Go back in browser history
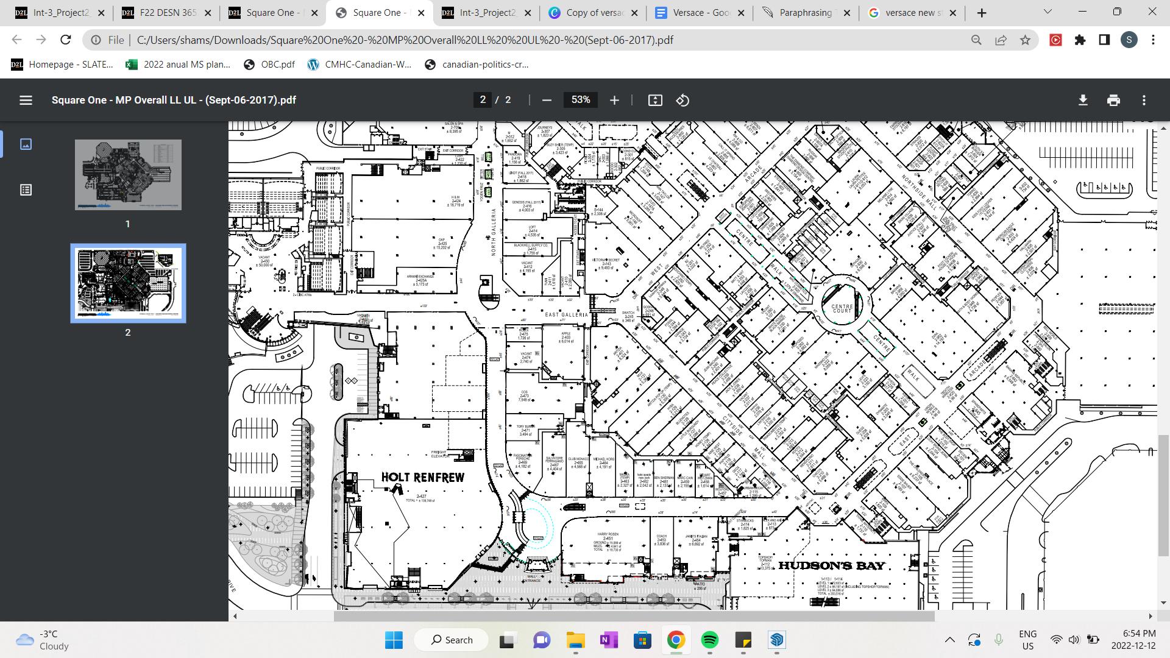This screenshot has height=658, width=1170. tap(16, 40)
